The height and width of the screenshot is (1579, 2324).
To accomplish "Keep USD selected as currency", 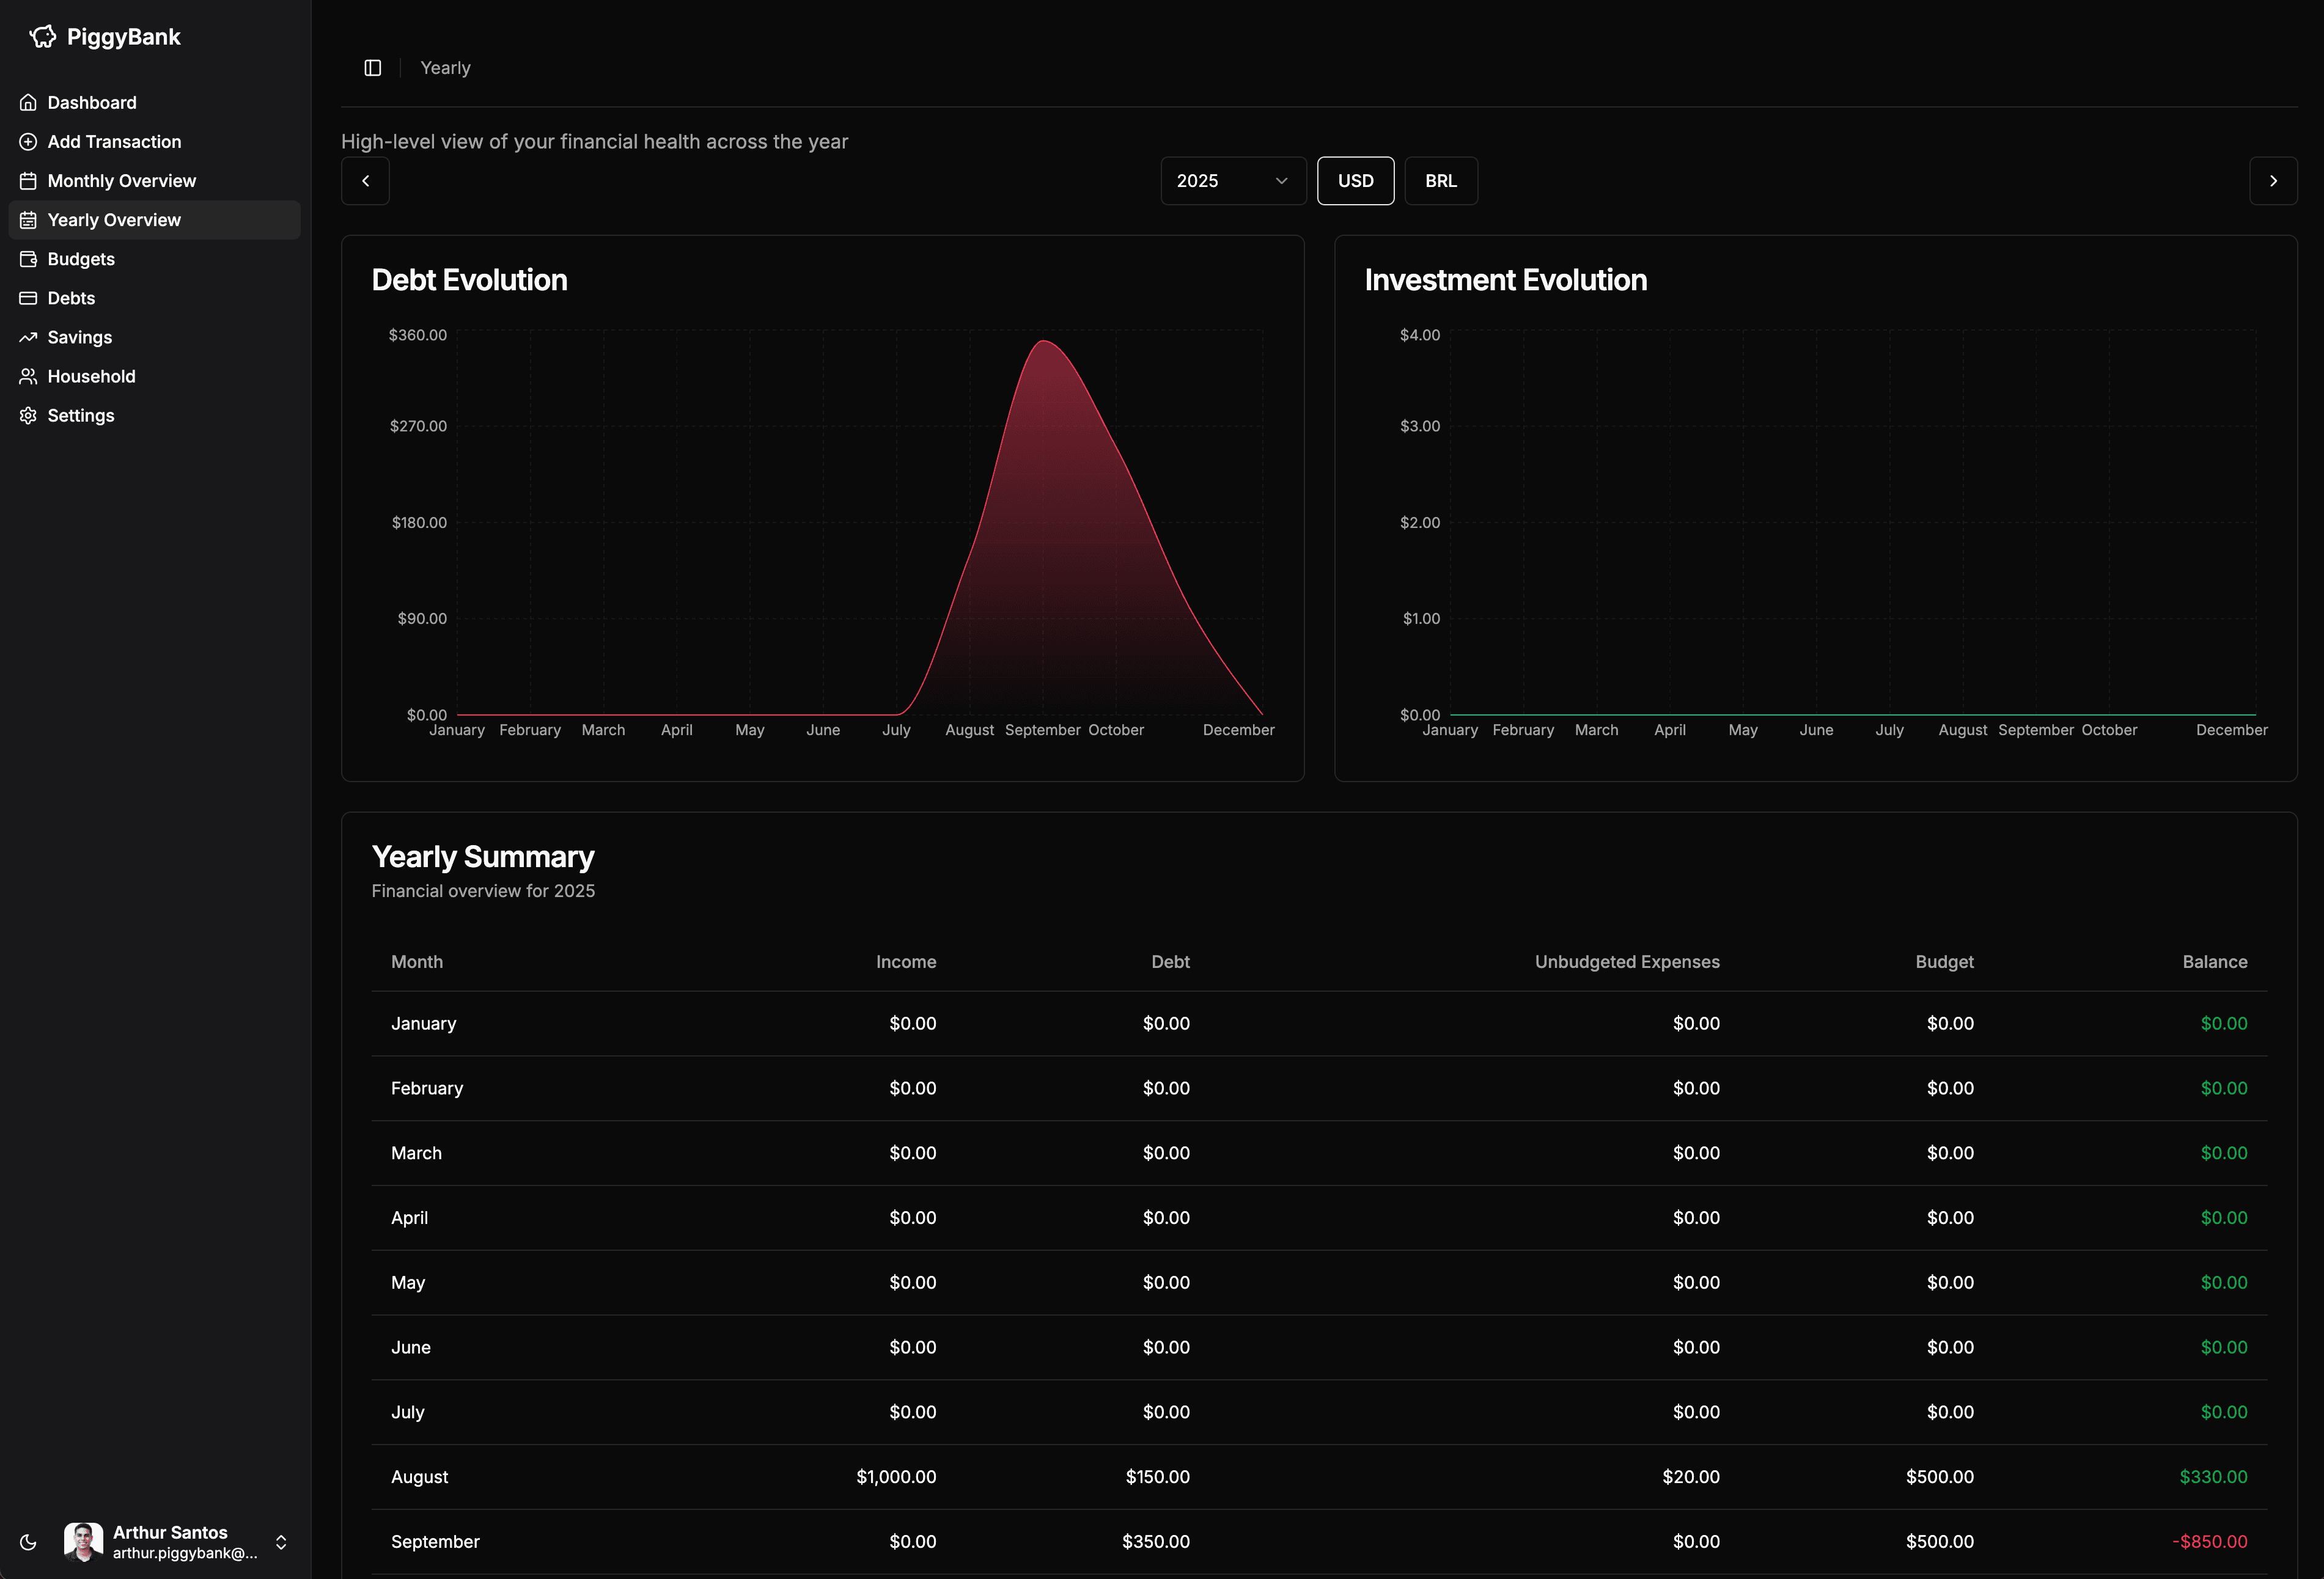I will click(1355, 180).
